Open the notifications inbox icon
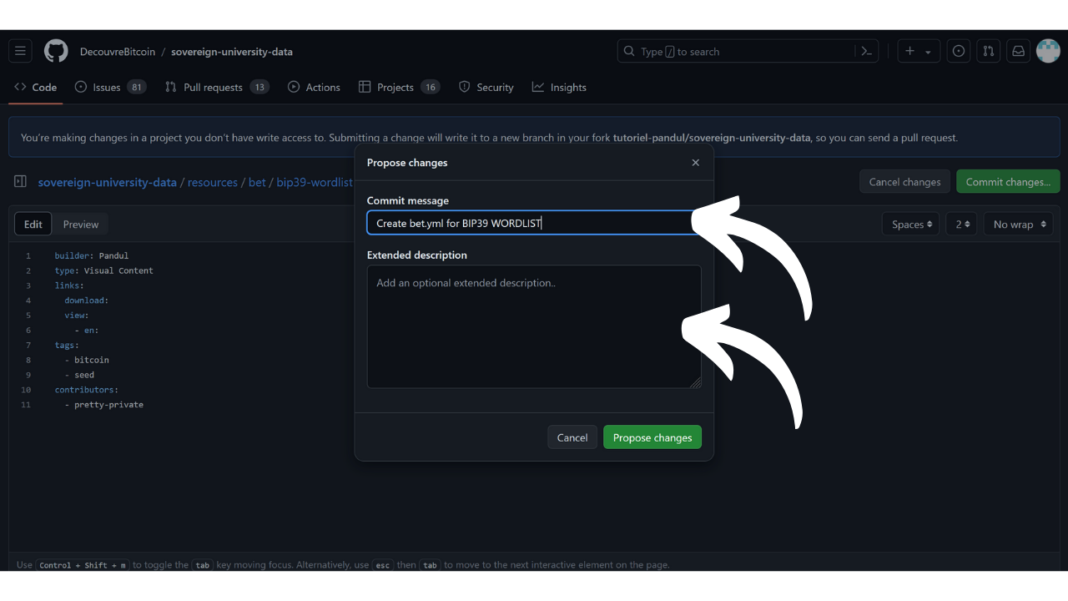1068x601 pixels. point(1018,51)
